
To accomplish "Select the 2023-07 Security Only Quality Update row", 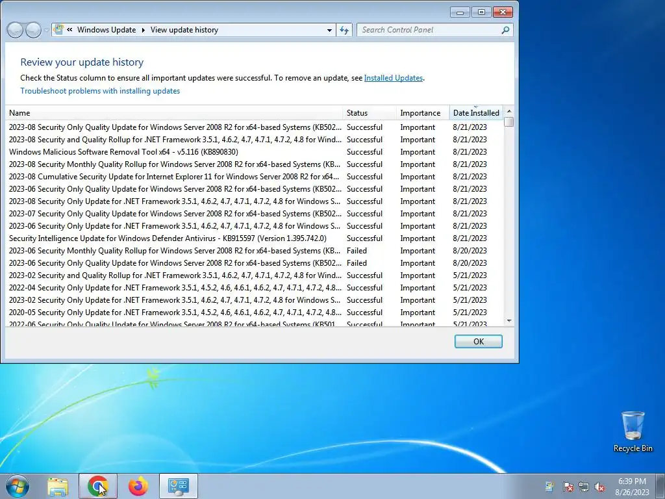I will tap(255, 214).
